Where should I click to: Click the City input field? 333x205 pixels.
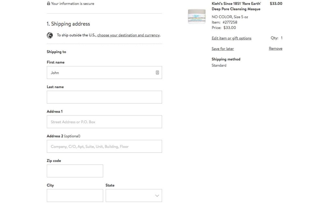pos(75,196)
